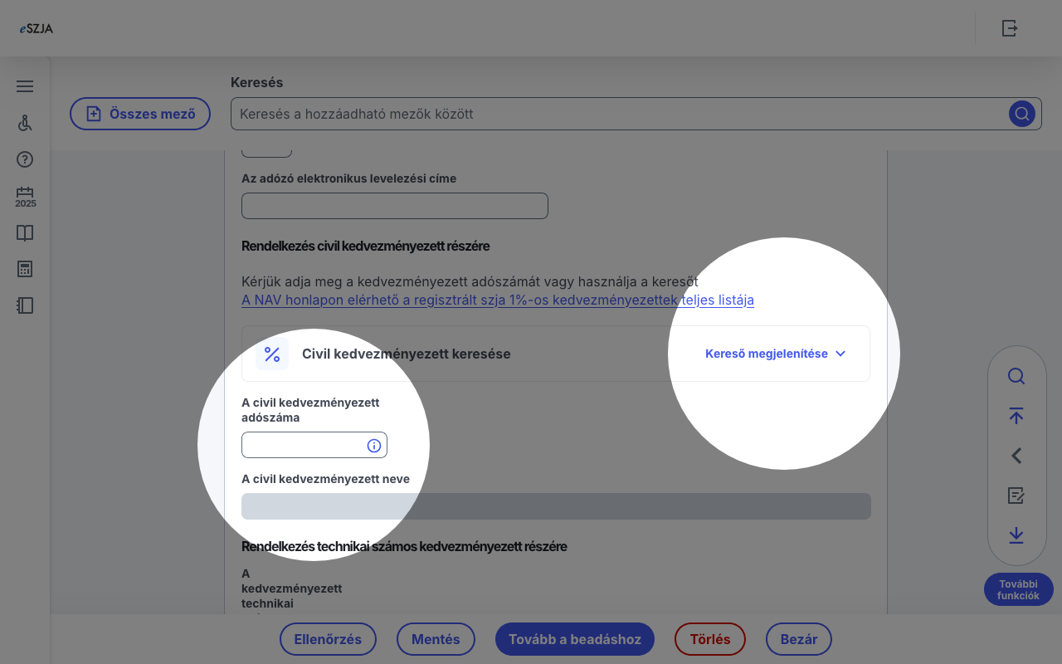Click the logout icon in header
This screenshot has width=1062, height=664.
[1009, 28]
